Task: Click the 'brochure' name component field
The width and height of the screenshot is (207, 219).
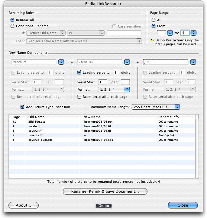Action: [34, 62]
